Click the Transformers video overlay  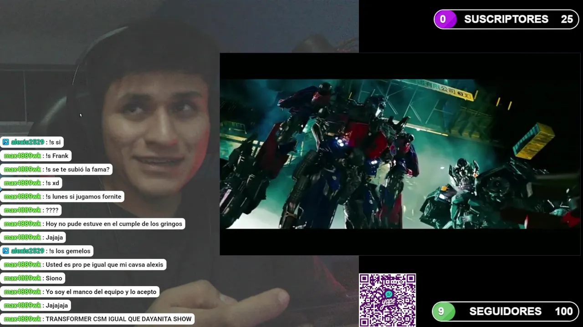coord(400,154)
